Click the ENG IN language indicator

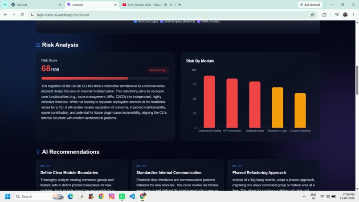(313, 197)
